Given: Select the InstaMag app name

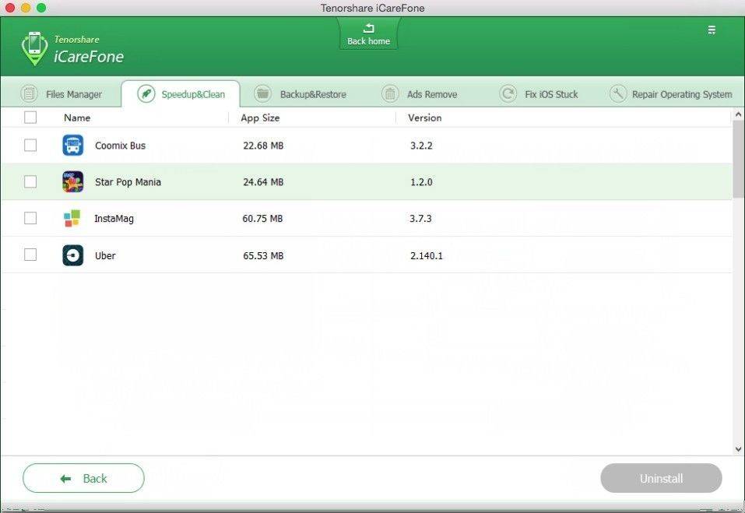Looking at the screenshot, I should click(x=114, y=219).
